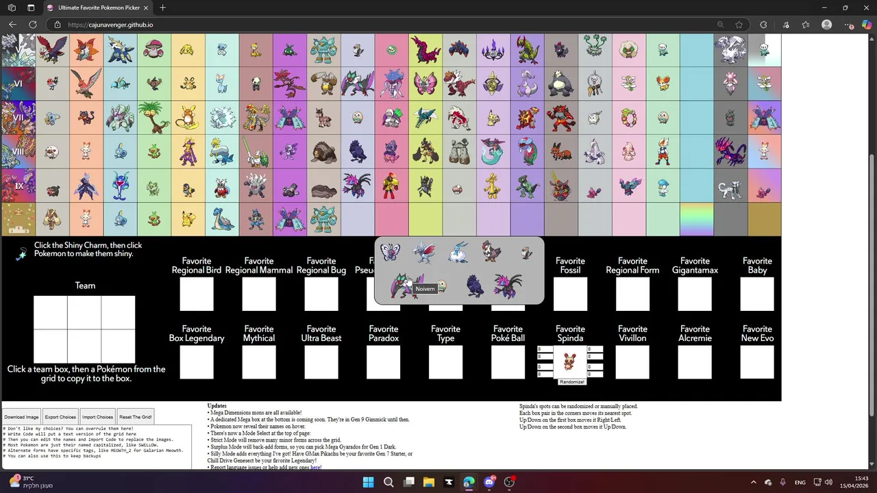877x493 pixels.
Task: Click Scolipede in the Gen V row
Action: [x=425, y=50]
